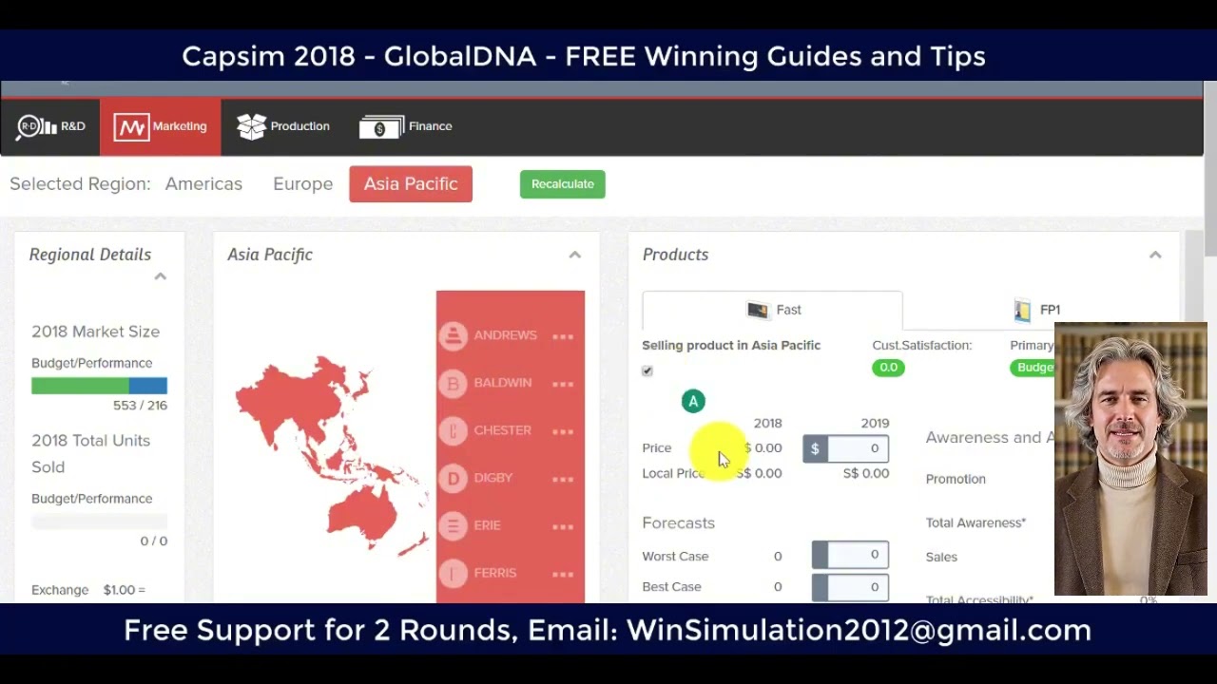Viewport: 1217px width, 684px height.
Task: Select DIGBY in the company list
Action: [x=493, y=478]
